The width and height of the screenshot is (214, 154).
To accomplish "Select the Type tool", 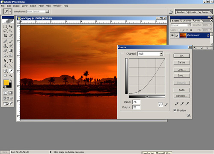I will (x=11, y=61).
